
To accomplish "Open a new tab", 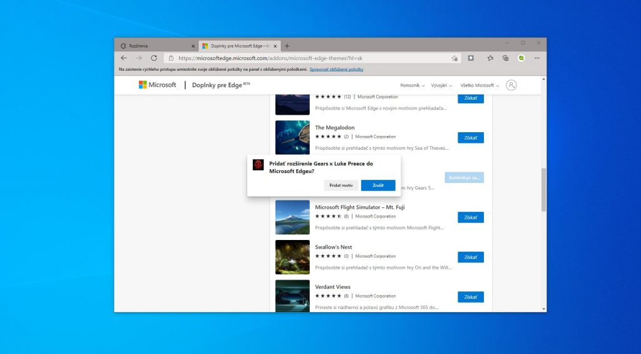I will click(x=287, y=46).
